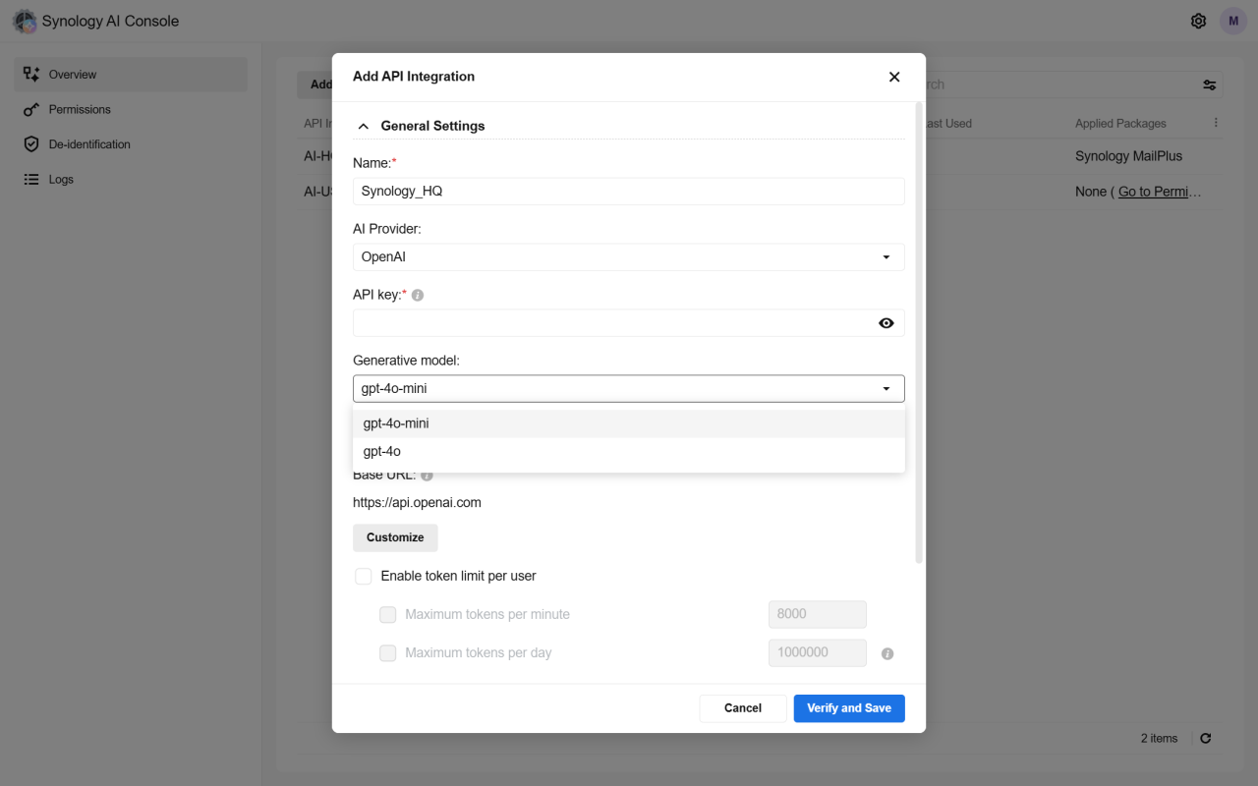Open the settings gear in the header

click(1198, 21)
